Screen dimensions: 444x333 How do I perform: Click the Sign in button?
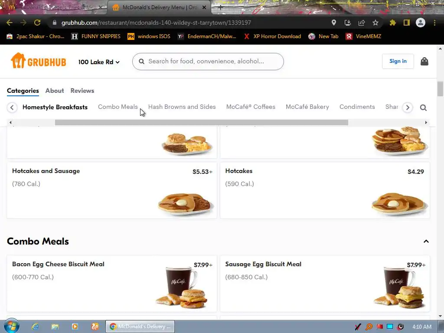pos(398,61)
